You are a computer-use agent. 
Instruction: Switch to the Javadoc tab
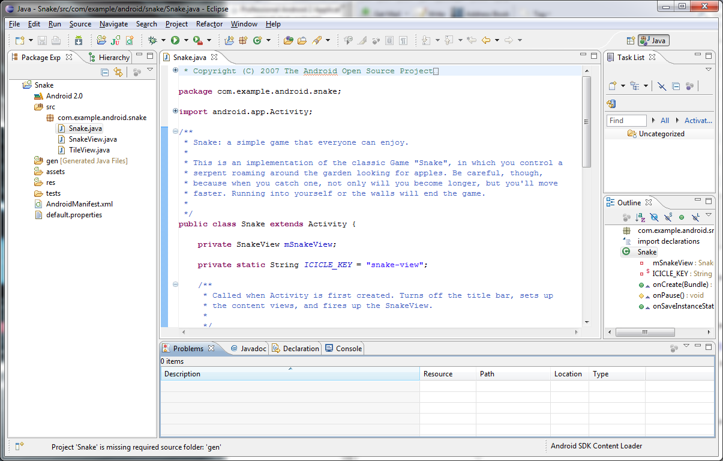[x=248, y=348]
